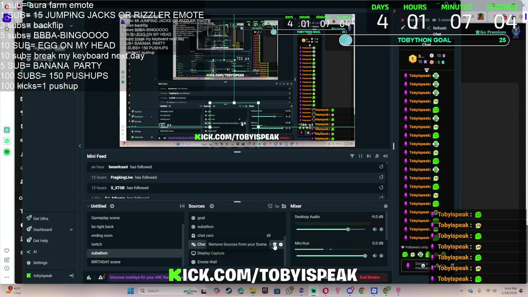Skip the current alert in Mini Feed
Viewport: 528px width, 297px height.
(368, 156)
